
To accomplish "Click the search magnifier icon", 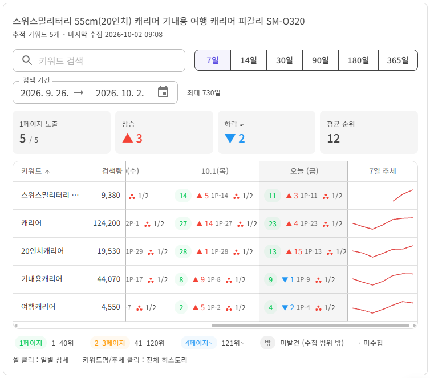I will (x=27, y=60).
